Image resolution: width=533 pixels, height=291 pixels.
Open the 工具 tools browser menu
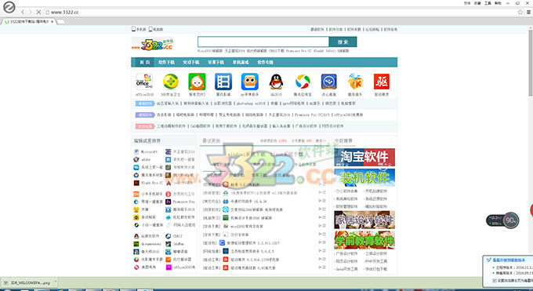point(488,3)
